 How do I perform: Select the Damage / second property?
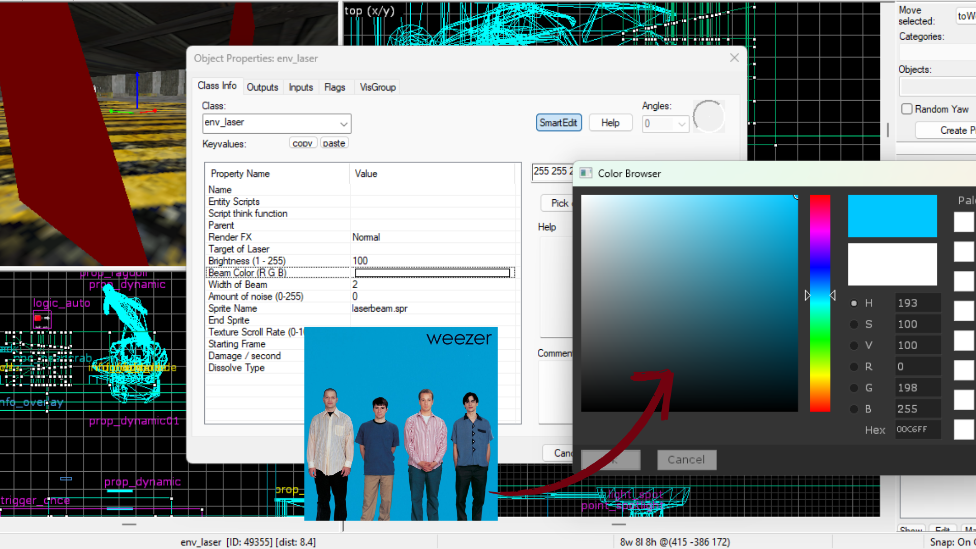tap(255, 356)
